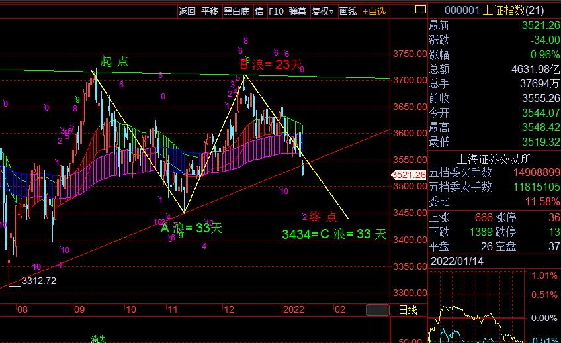The height and width of the screenshot is (343, 561).
Task: Click the 上海证券交易所 heading
Action: click(494, 159)
